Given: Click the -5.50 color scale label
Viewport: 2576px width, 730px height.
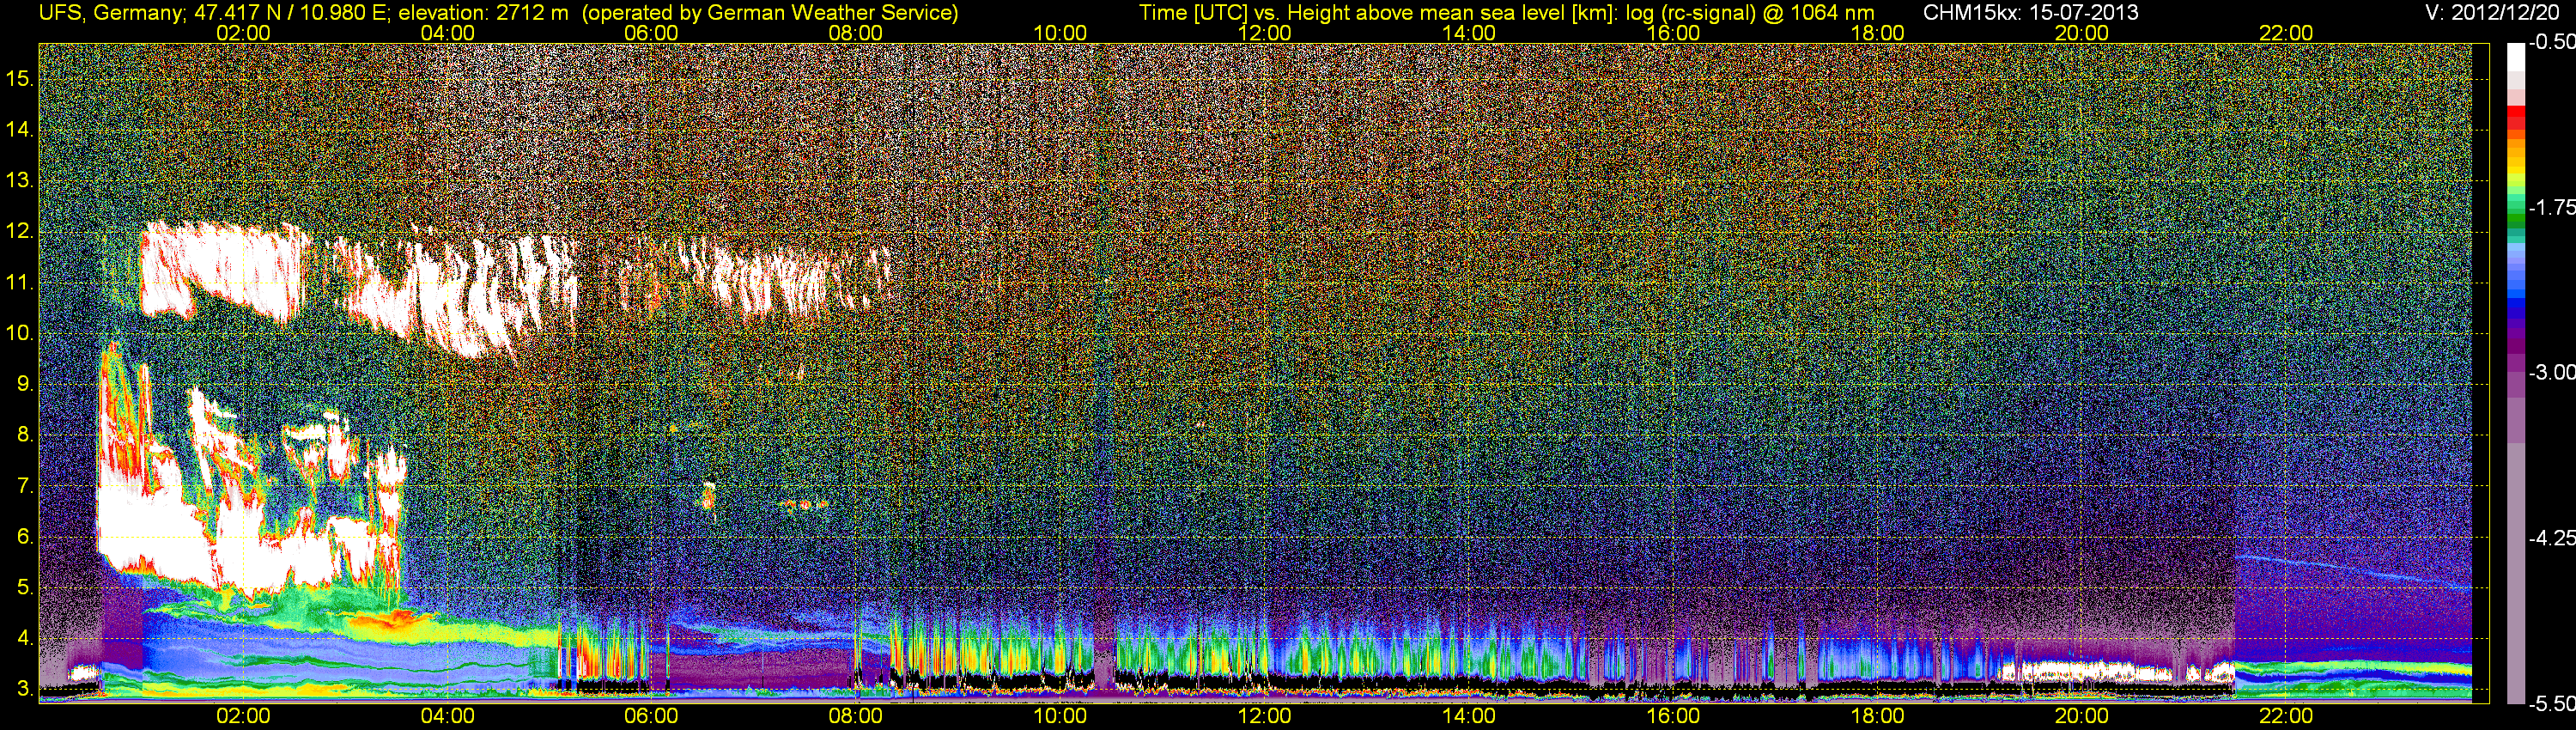Looking at the screenshot, I should tap(2551, 704).
